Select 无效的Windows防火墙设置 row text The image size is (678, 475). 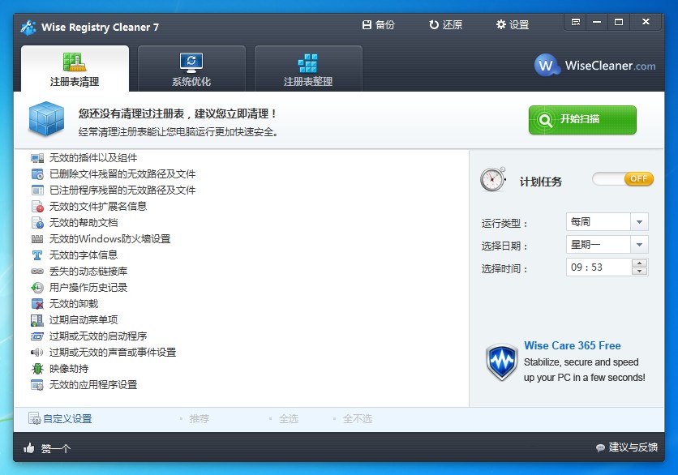pos(109,239)
